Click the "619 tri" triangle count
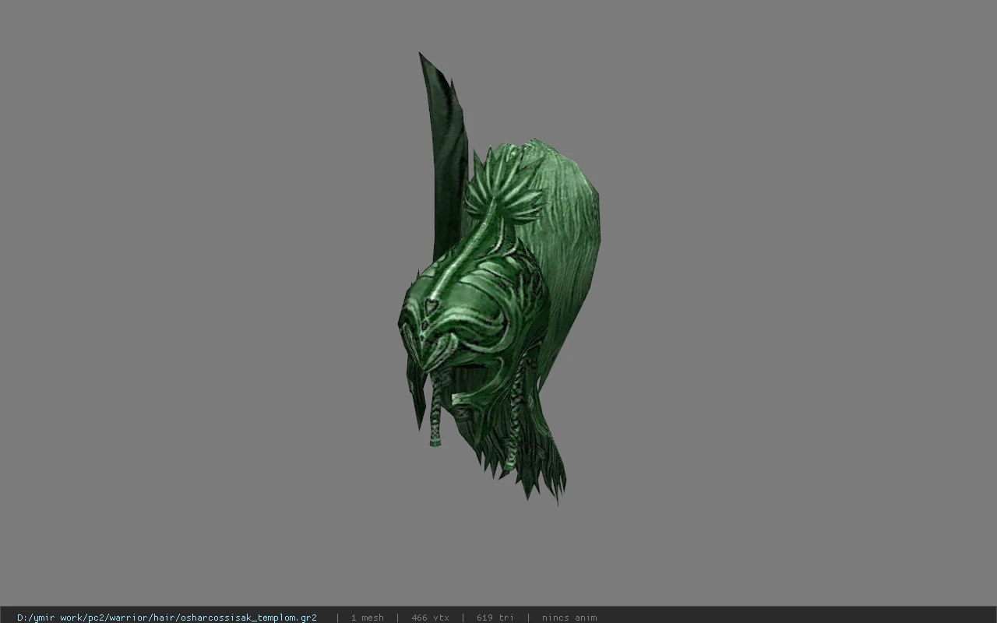Image resolution: width=997 pixels, height=623 pixels. click(x=495, y=618)
